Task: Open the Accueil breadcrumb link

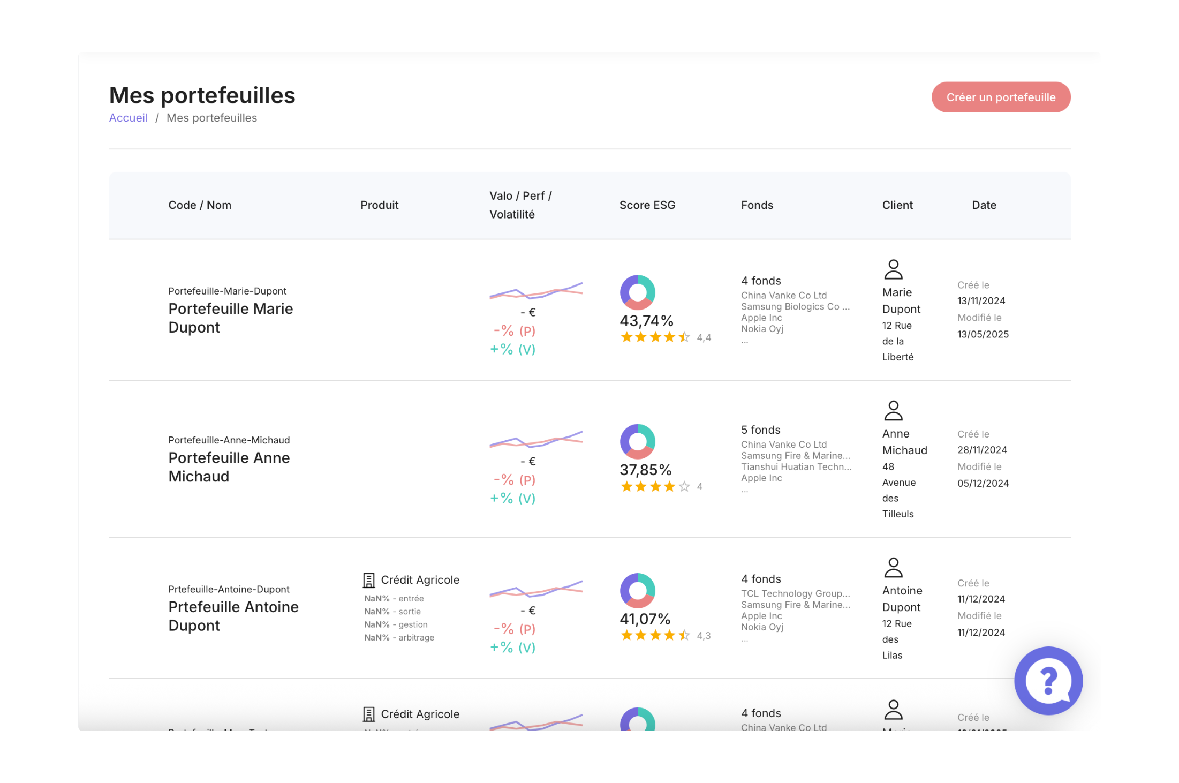Action: coord(128,117)
